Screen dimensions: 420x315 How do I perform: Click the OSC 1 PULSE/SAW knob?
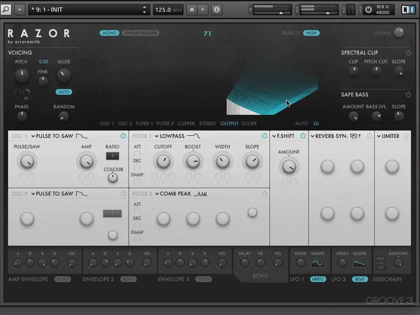pyautogui.click(x=27, y=162)
